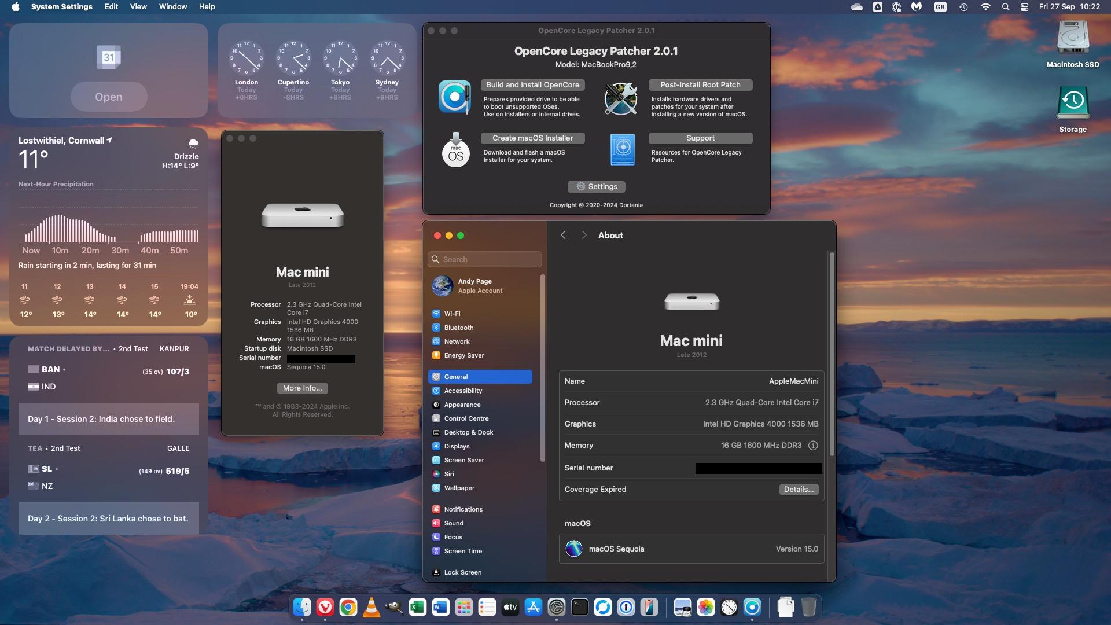Open the Apple menu

click(x=16, y=6)
